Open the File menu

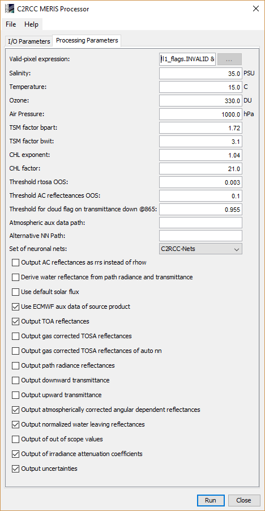(11, 24)
